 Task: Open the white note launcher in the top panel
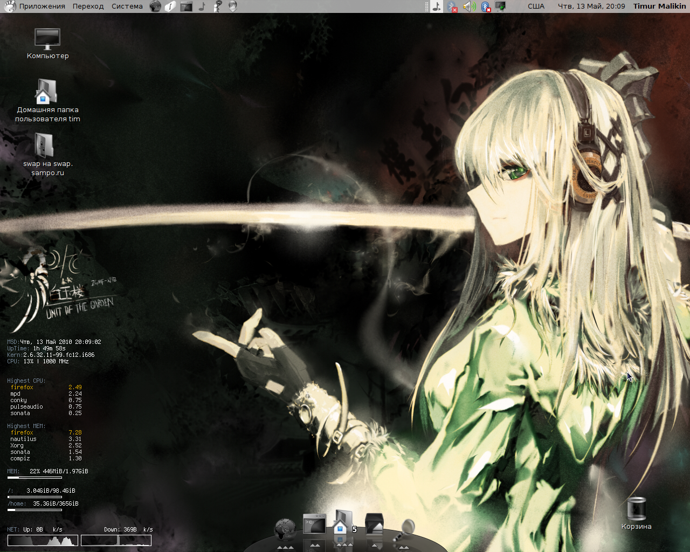pyautogui.click(x=170, y=6)
